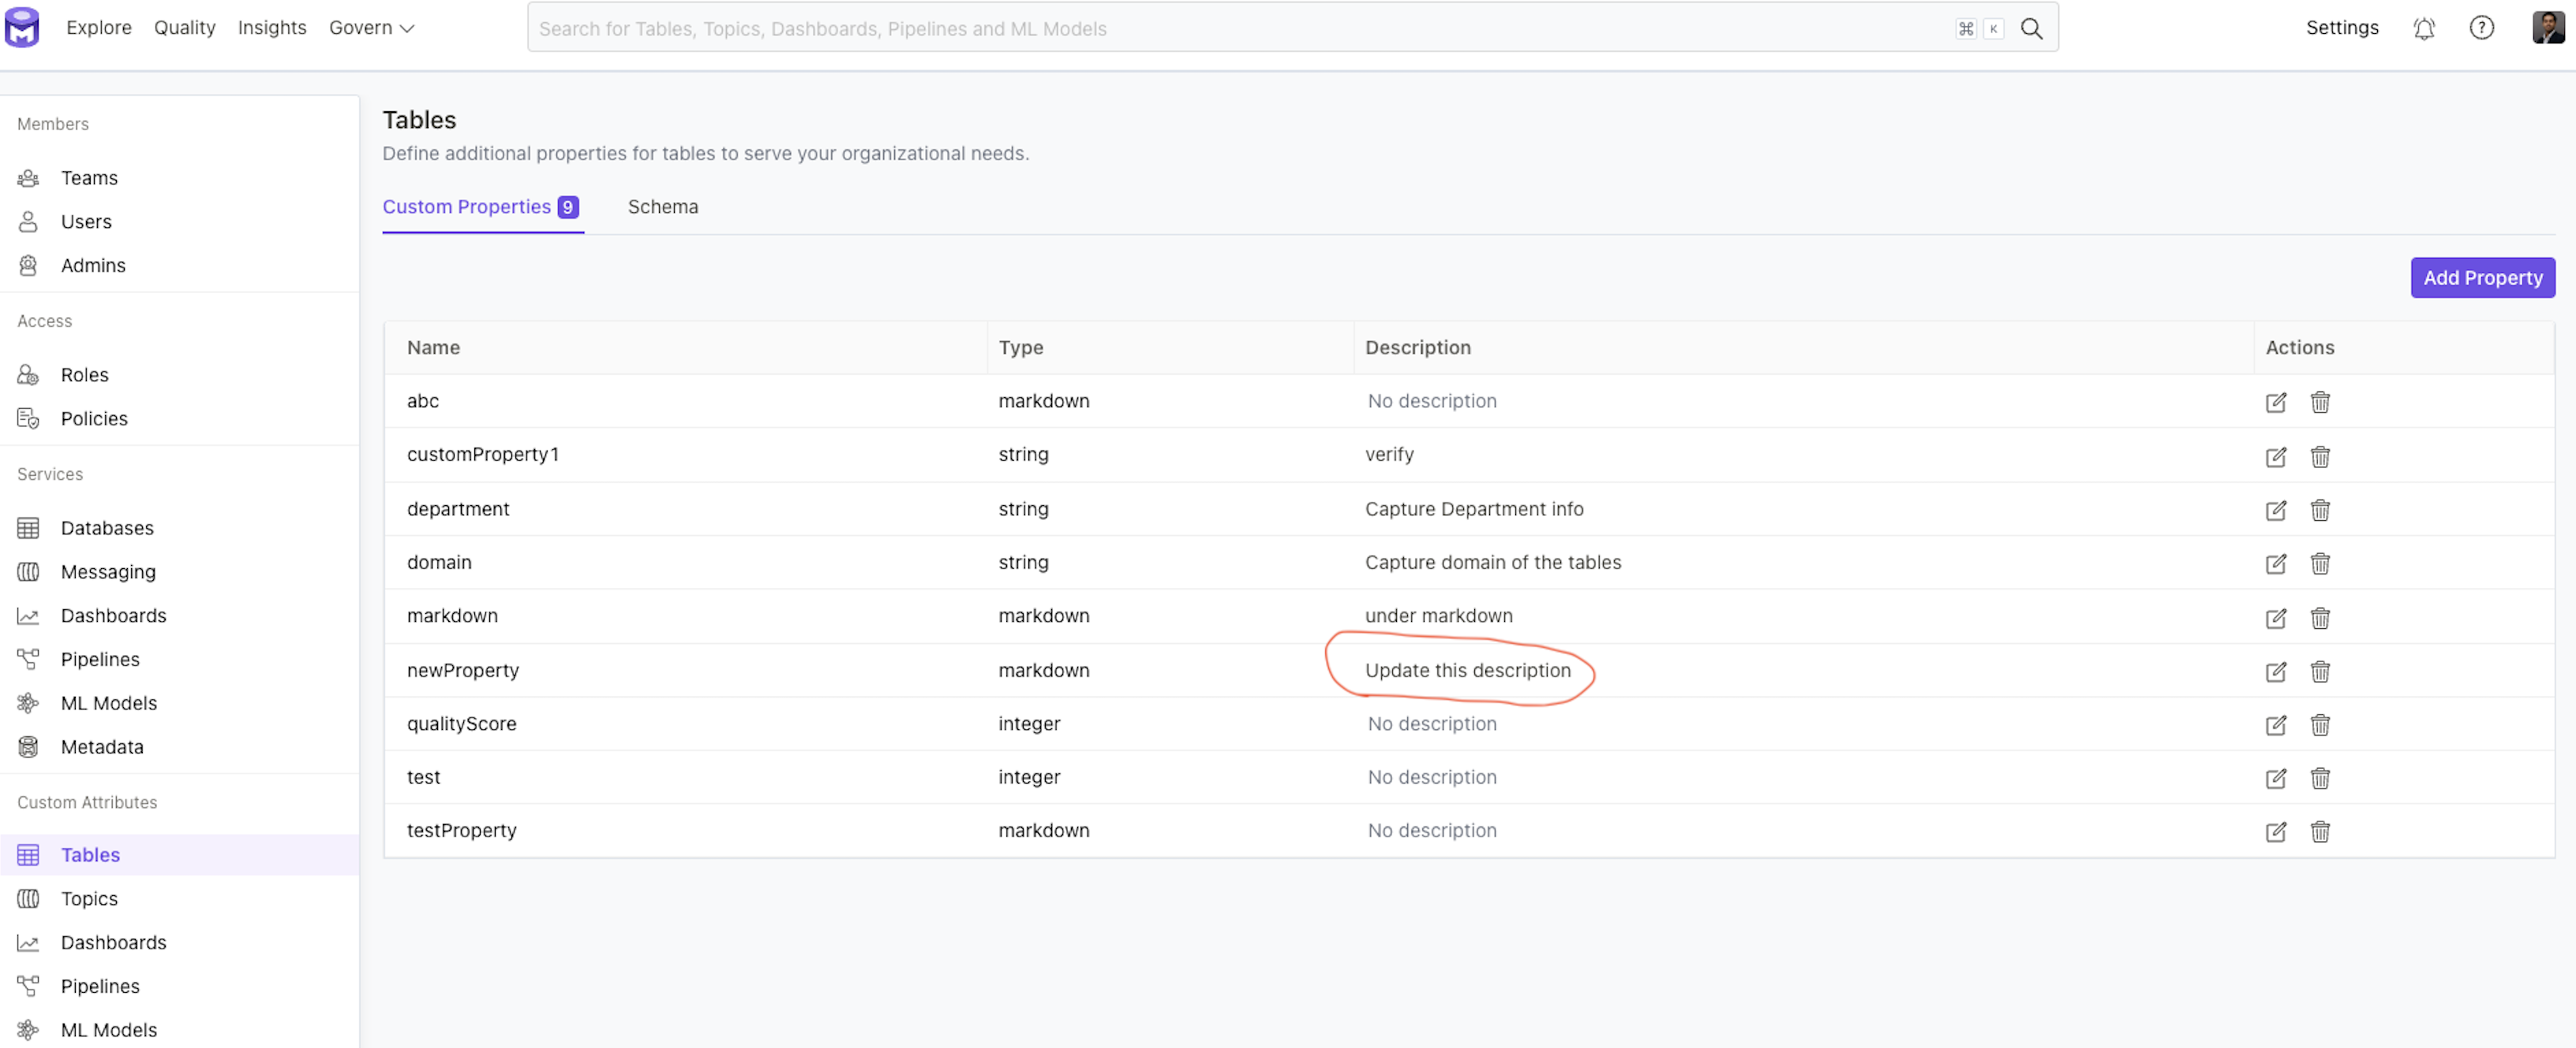Open the help question mark icon

coord(2482,28)
